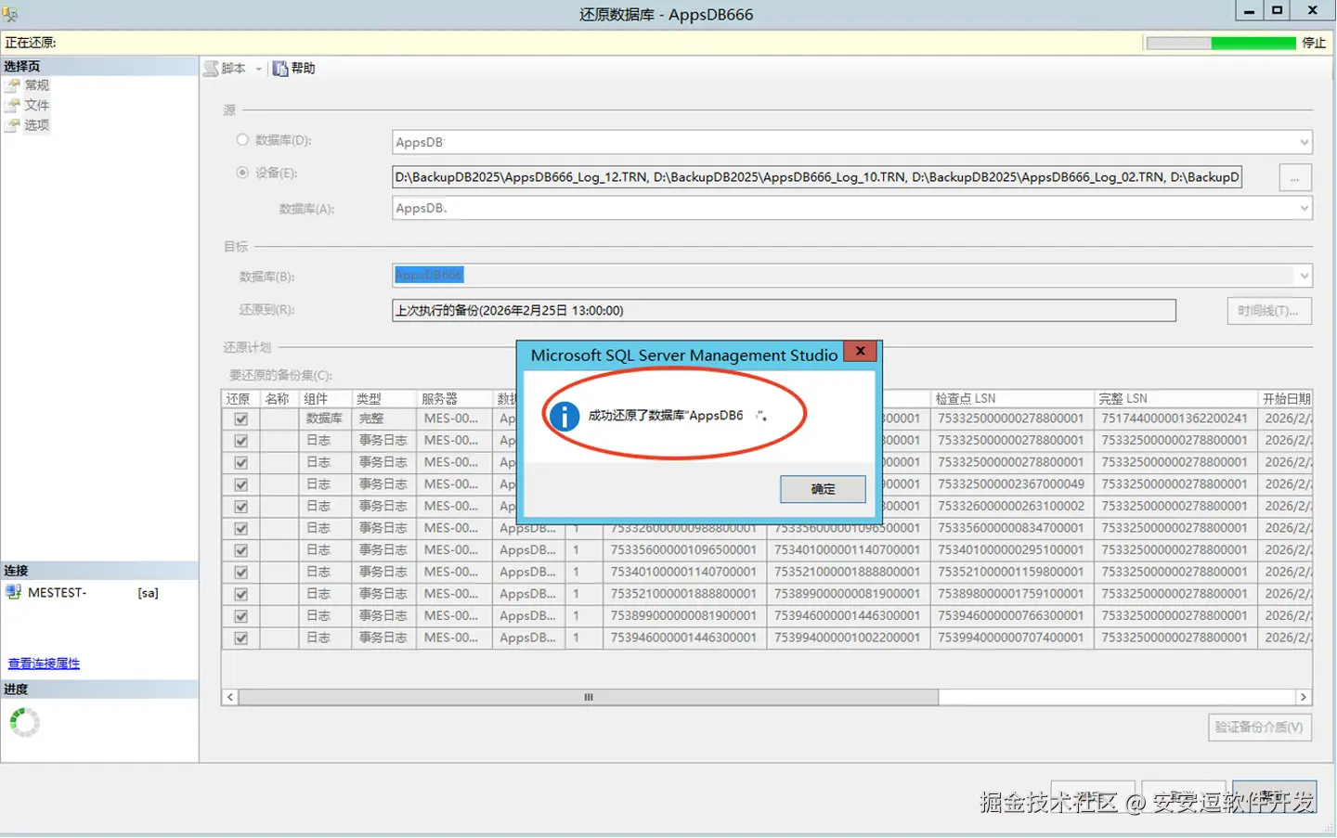Image resolution: width=1337 pixels, height=838 pixels.
Task: Click the 服务器 column header
Action: (x=454, y=399)
